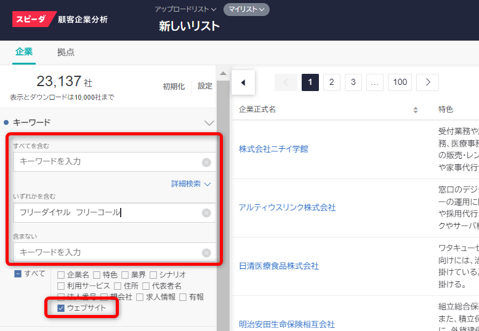Go to the next results page arrow

click(427, 82)
